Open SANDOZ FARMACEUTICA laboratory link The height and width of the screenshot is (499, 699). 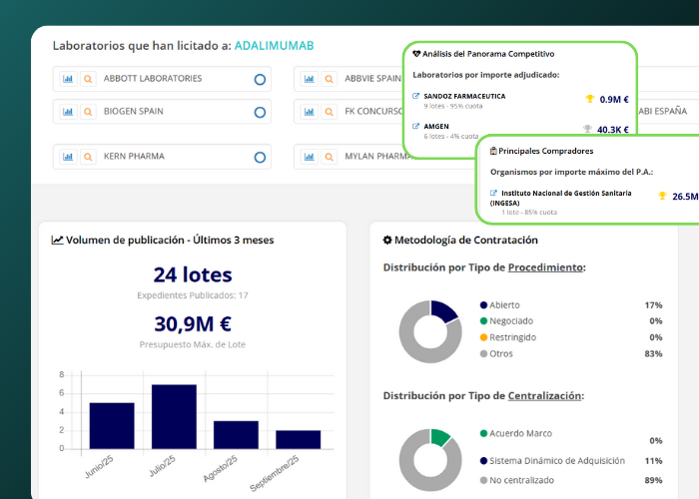click(x=464, y=96)
